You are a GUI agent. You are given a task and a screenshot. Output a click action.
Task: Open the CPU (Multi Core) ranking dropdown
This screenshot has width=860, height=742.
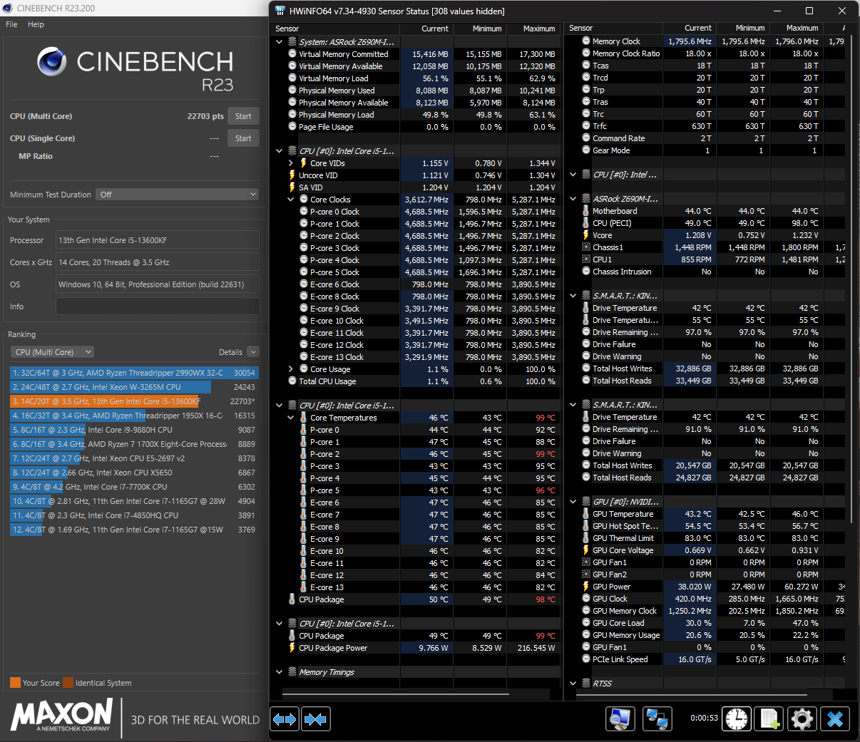click(x=52, y=352)
